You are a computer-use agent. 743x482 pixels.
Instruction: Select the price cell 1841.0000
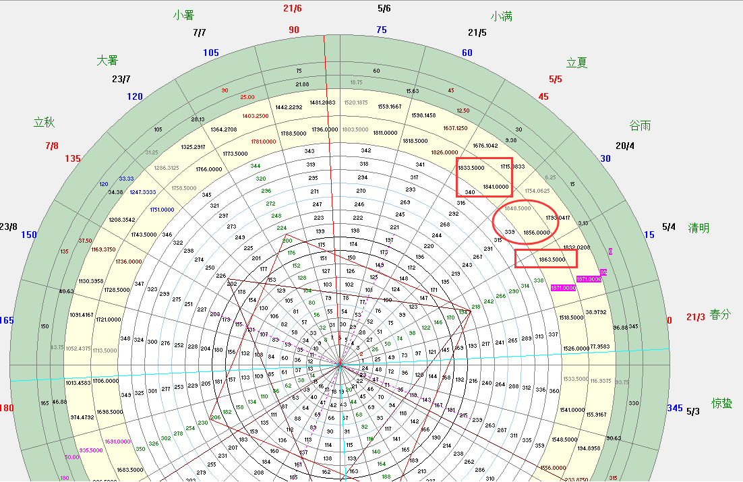click(x=496, y=187)
